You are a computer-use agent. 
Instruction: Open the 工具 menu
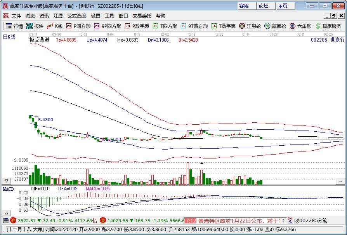[109, 16]
